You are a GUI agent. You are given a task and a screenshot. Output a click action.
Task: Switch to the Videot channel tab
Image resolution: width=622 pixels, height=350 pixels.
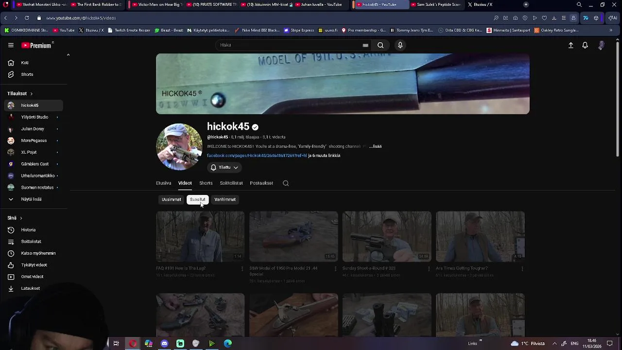tap(185, 183)
